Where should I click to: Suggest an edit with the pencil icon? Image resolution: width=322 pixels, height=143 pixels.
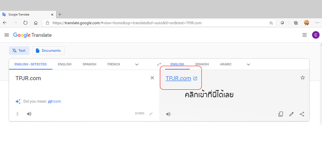[x=291, y=114]
